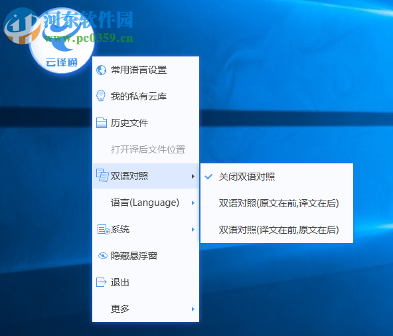This screenshot has width=393, height=336.
Task: Click the folder icon beside 历史文件
Action: 102,123
